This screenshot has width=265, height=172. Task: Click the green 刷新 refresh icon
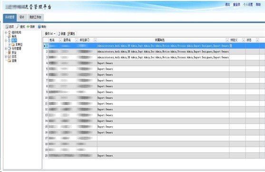(x=28, y=27)
